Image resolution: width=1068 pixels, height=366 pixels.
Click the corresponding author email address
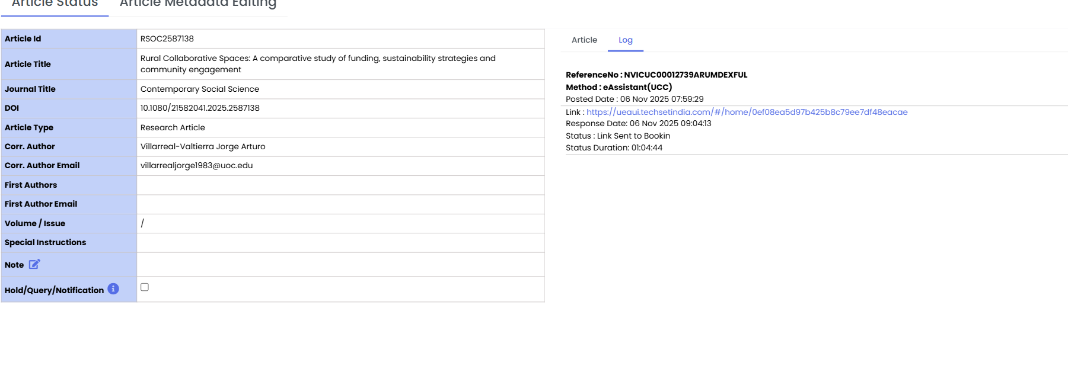pyautogui.click(x=196, y=165)
